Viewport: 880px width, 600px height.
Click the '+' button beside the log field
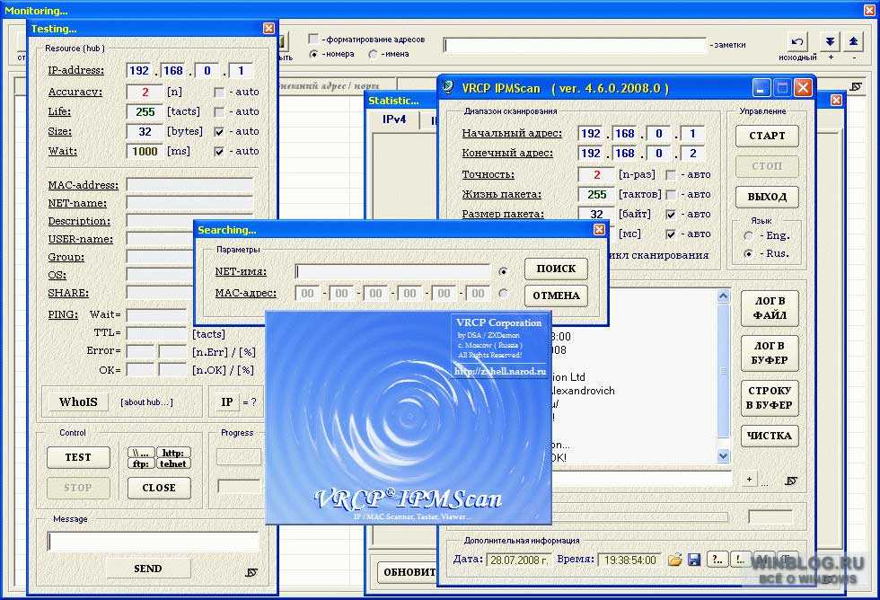click(x=749, y=479)
